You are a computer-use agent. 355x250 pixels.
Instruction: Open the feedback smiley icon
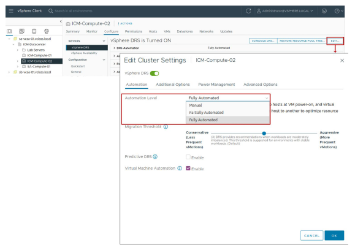coord(324,11)
